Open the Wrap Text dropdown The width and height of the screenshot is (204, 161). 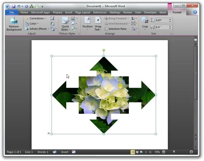98,24
